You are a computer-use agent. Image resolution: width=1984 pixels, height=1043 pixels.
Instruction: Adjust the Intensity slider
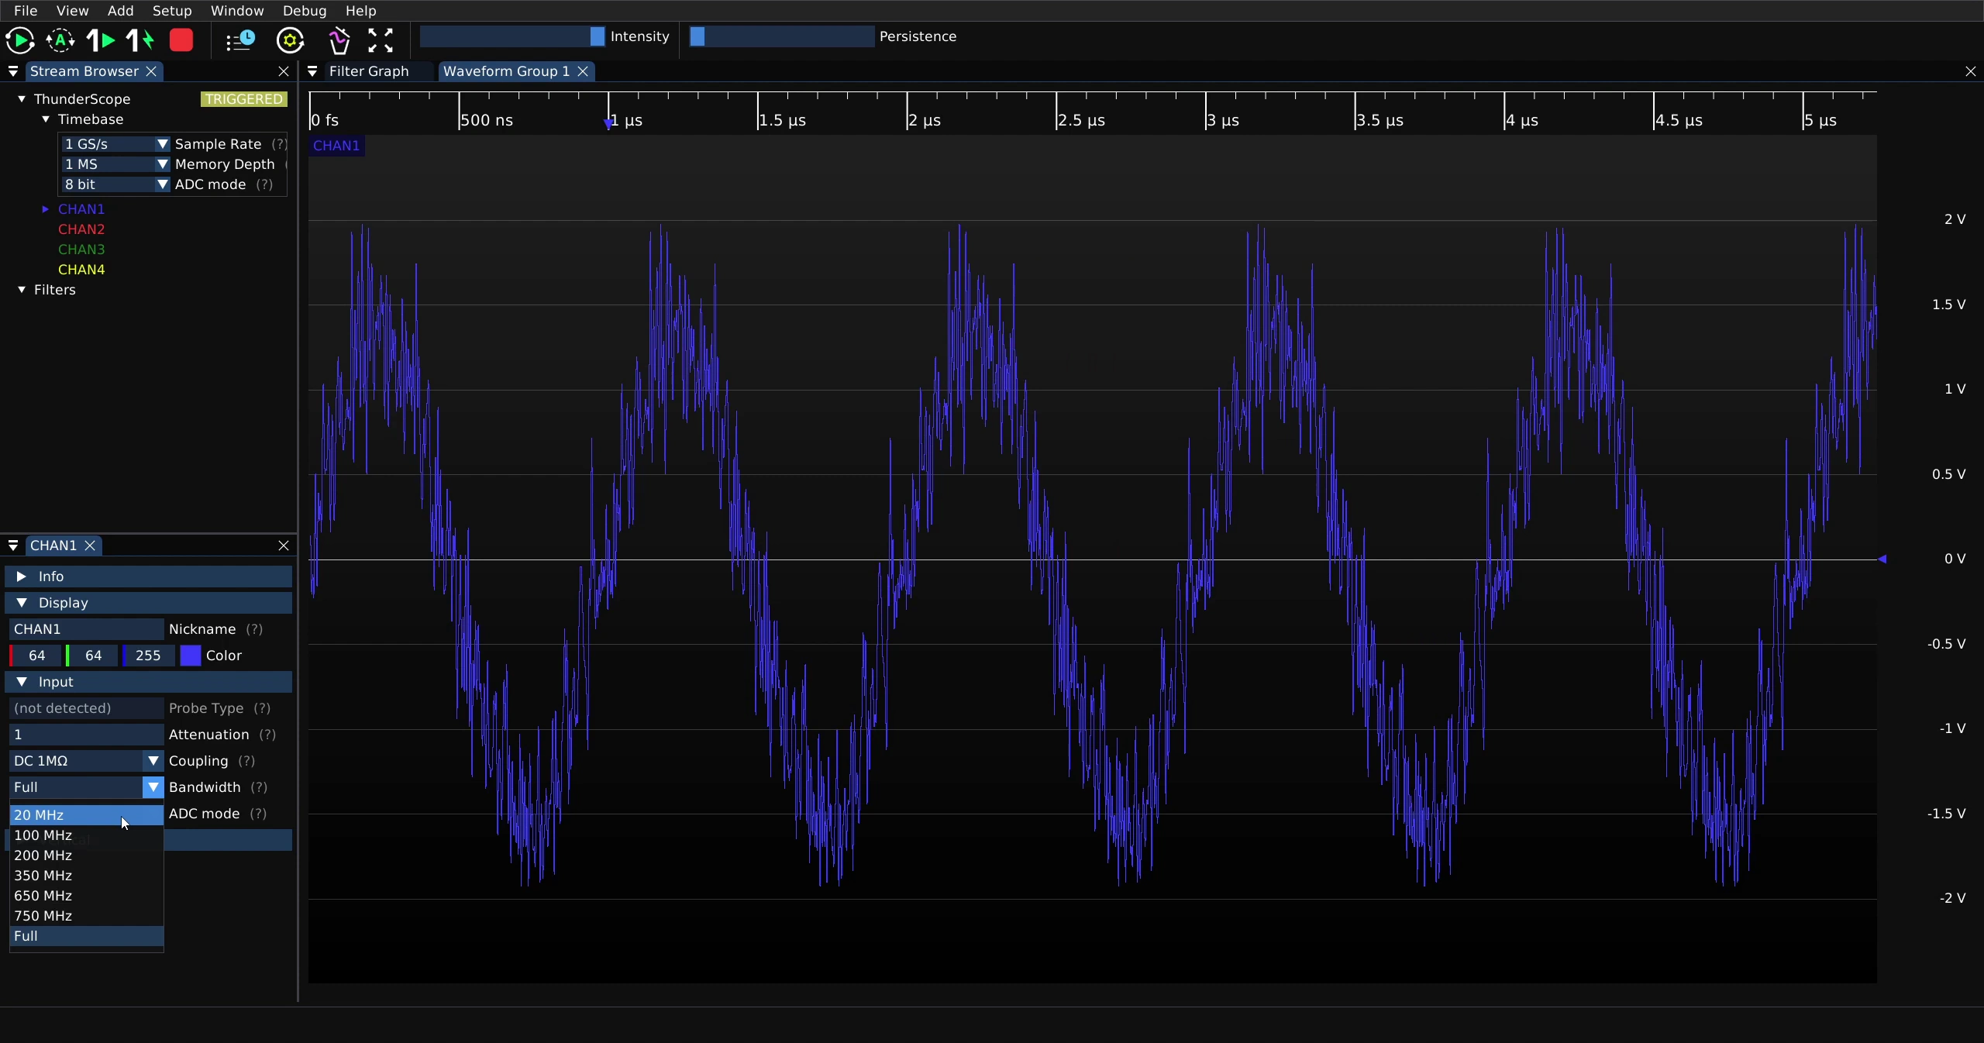(512, 36)
